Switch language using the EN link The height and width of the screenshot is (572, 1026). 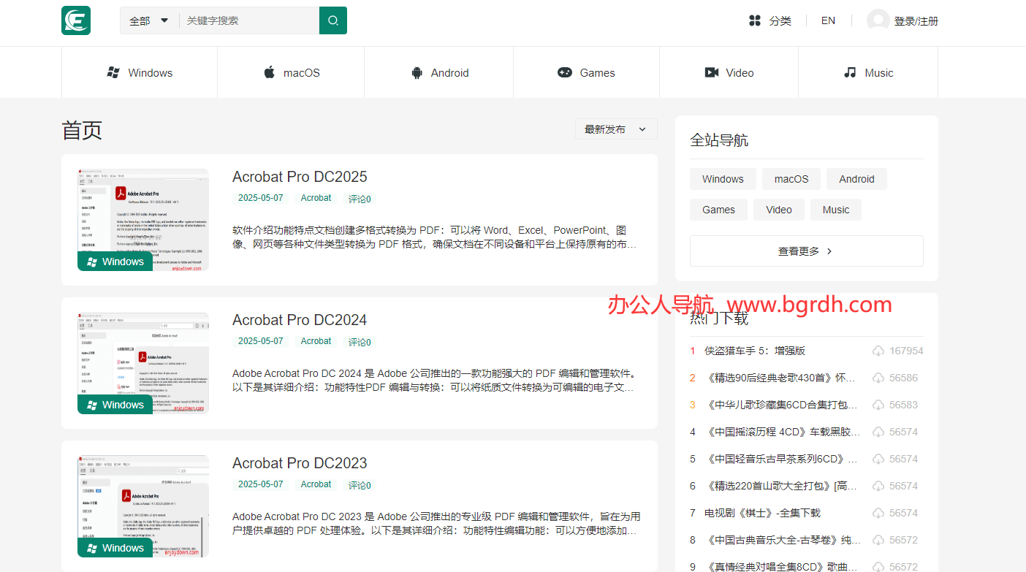pos(828,20)
